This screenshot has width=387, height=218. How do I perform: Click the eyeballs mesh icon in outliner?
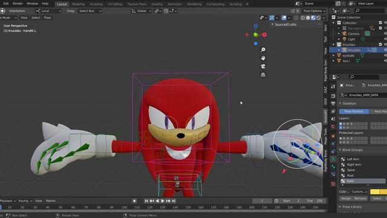pyautogui.click(x=339, y=55)
